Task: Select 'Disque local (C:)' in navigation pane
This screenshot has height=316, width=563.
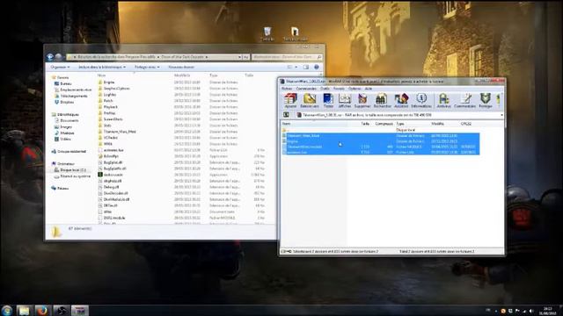Action: point(70,169)
